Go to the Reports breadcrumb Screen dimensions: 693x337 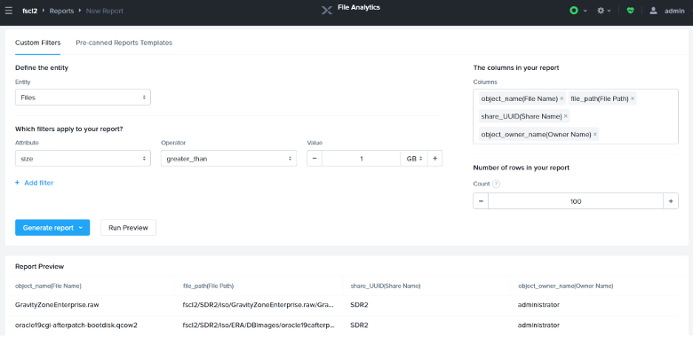click(61, 11)
